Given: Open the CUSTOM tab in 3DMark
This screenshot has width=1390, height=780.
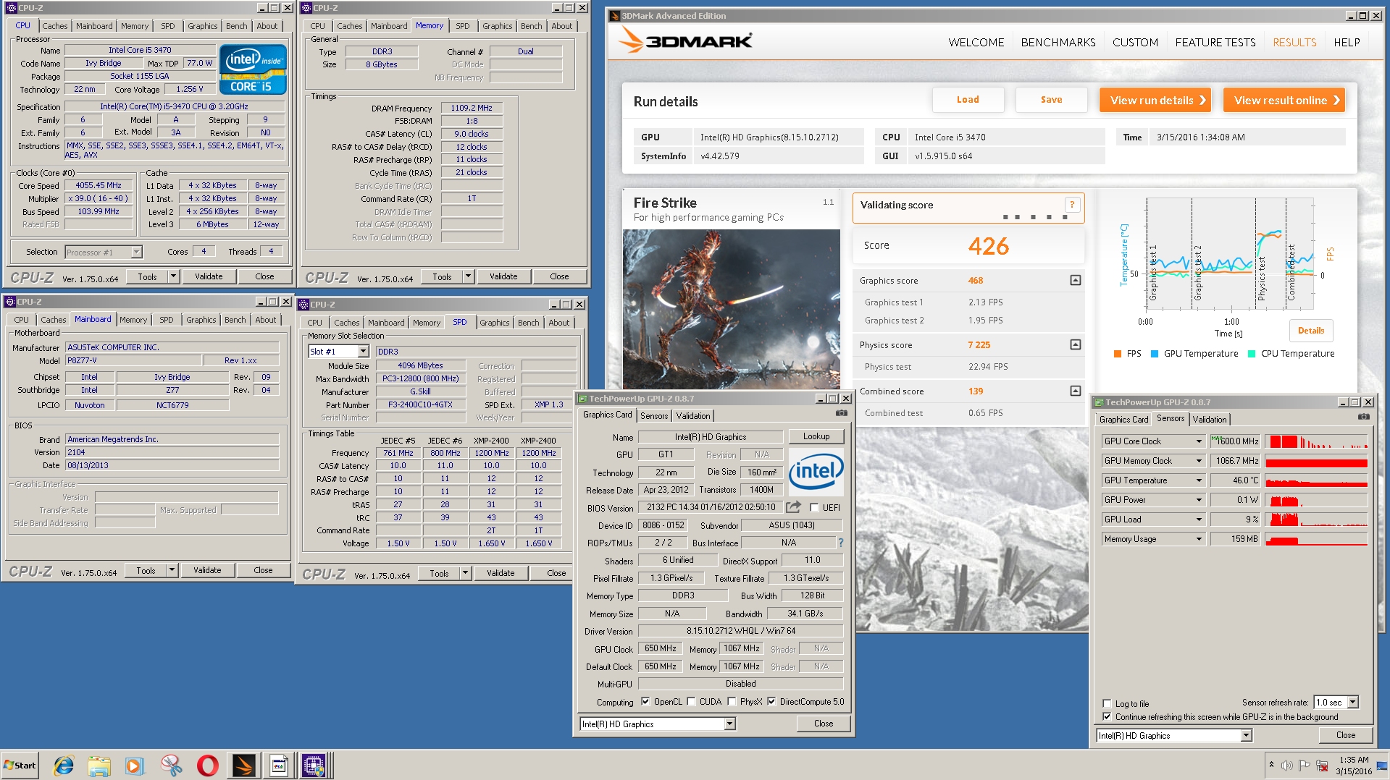Looking at the screenshot, I should pos(1135,43).
